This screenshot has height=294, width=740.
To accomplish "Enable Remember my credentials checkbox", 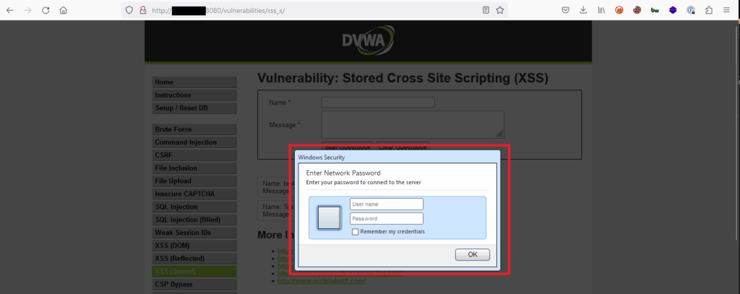I will click(x=355, y=232).
